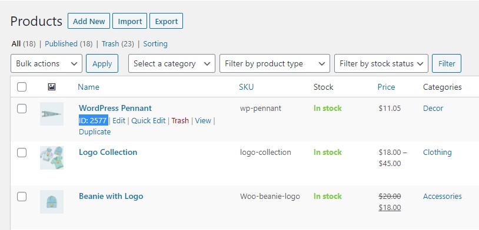Open the Decor category link
The image size is (479, 230).
click(x=433, y=109)
